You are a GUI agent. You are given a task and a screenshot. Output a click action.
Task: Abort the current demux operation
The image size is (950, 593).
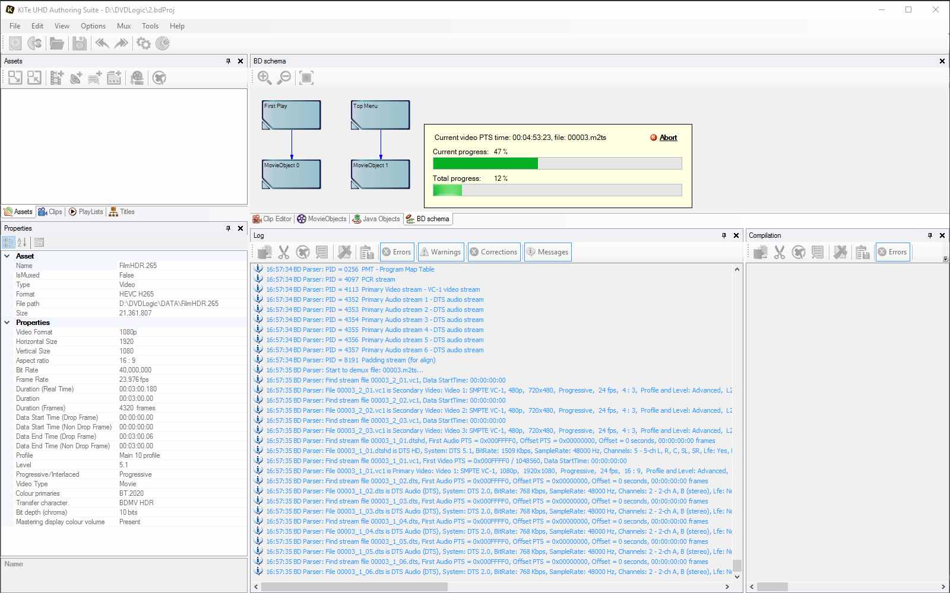(668, 138)
